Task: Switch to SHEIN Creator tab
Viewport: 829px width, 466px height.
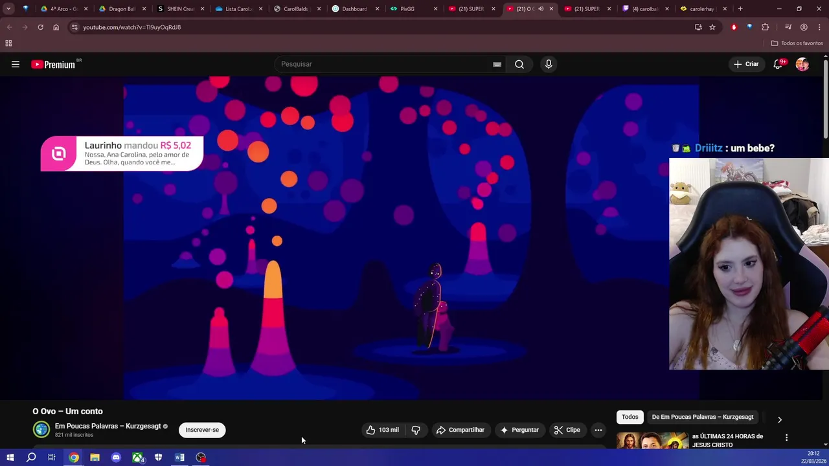Action: click(179, 9)
